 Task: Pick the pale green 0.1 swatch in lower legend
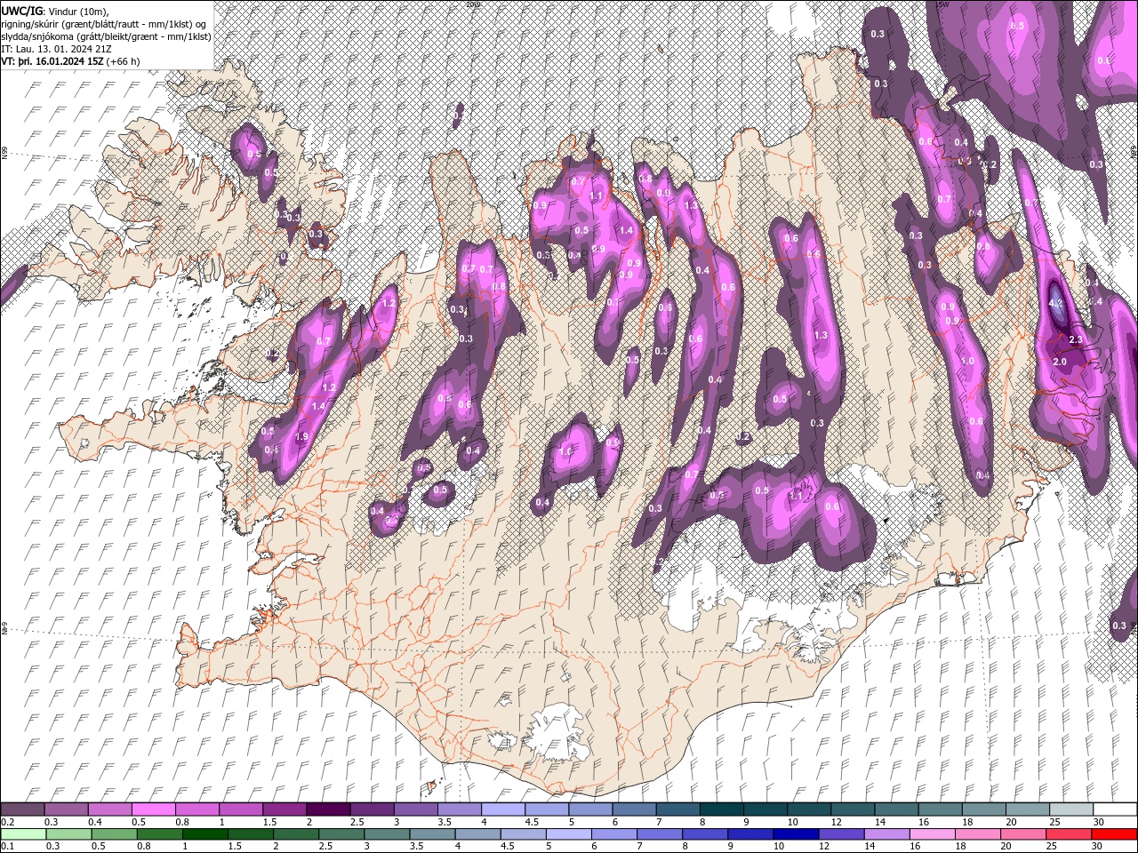pos(23,834)
